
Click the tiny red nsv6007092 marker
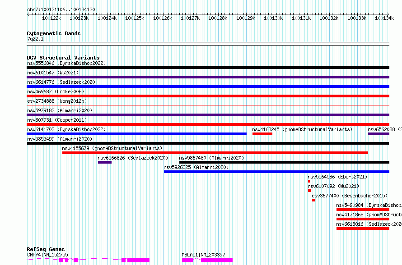point(309,191)
